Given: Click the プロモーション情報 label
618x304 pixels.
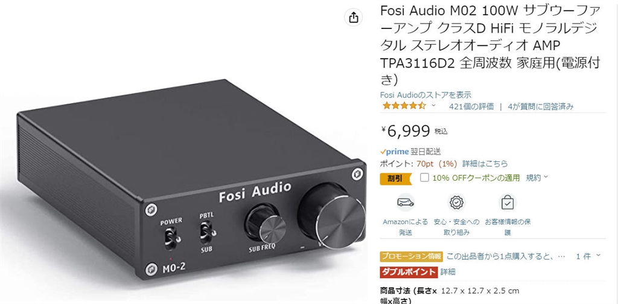Looking at the screenshot, I should click(x=412, y=256).
